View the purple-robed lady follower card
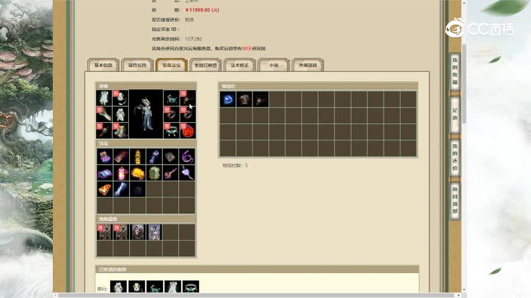 click(x=154, y=232)
